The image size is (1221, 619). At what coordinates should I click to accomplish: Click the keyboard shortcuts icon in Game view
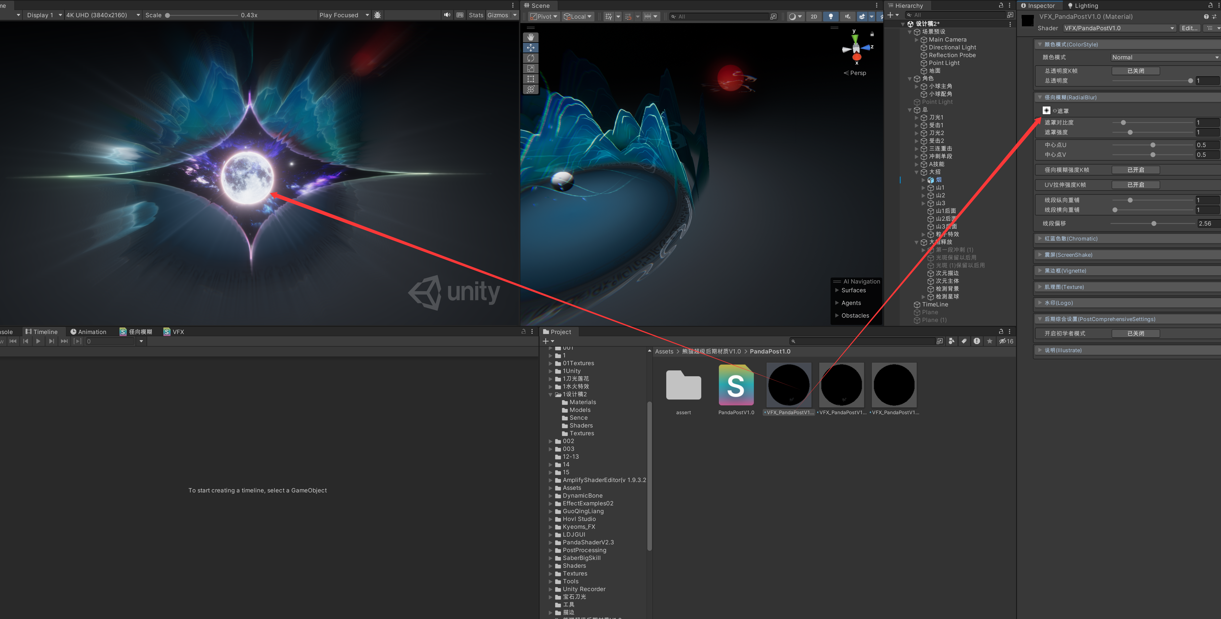pos(460,15)
